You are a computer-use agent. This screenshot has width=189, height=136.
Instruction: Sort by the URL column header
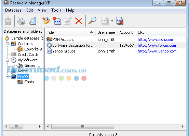coord(161,32)
